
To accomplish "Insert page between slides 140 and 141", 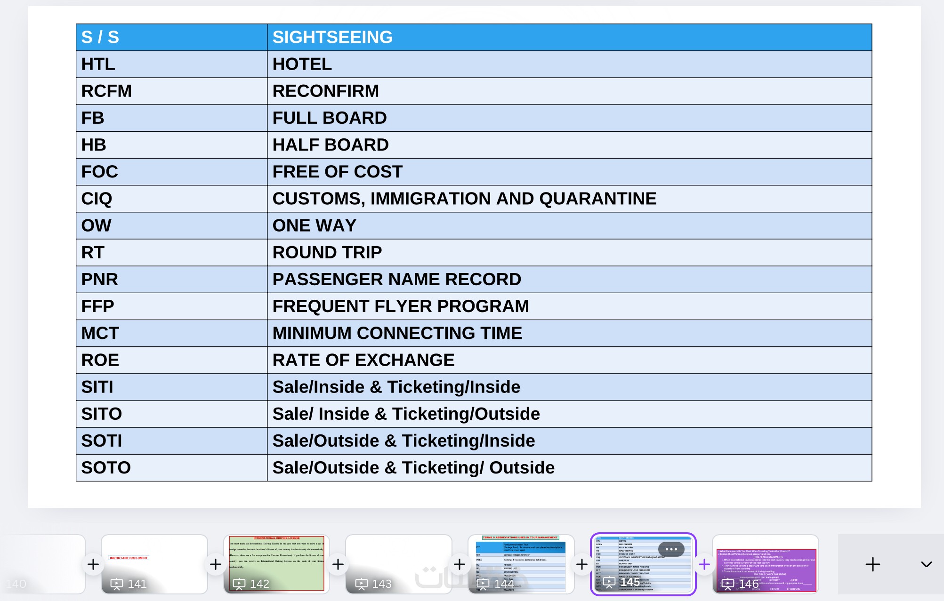I will point(93,564).
